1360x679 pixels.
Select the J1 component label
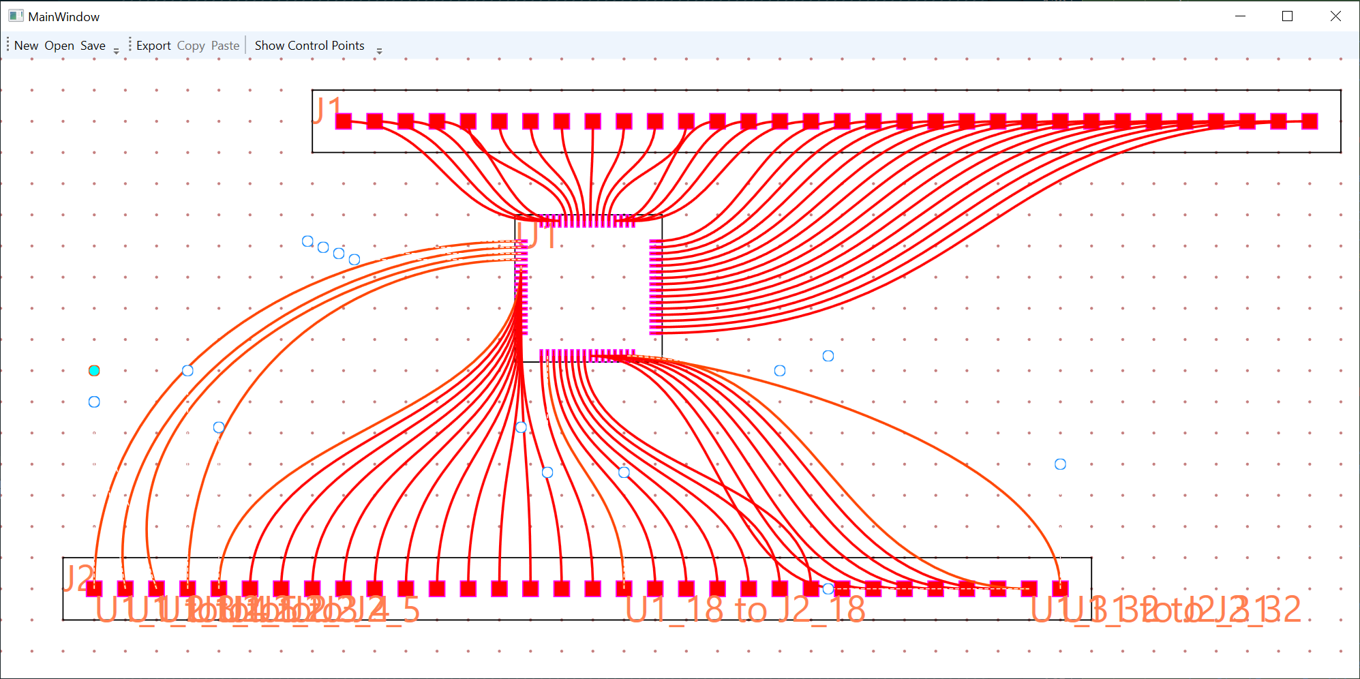[327, 110]
